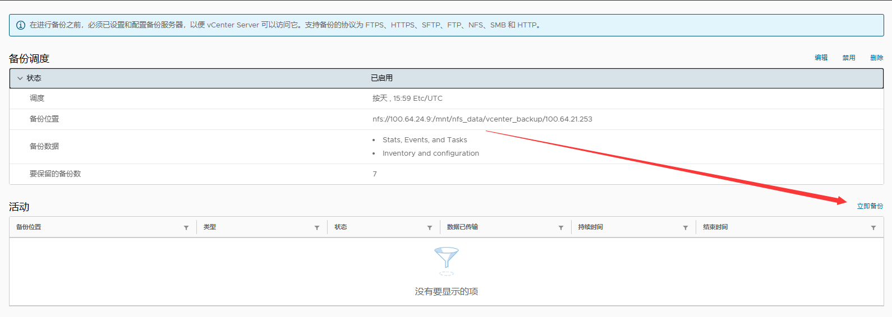Click the 删除 link
The height and width of the screenshot is (317, 892).
click(877, 58)
